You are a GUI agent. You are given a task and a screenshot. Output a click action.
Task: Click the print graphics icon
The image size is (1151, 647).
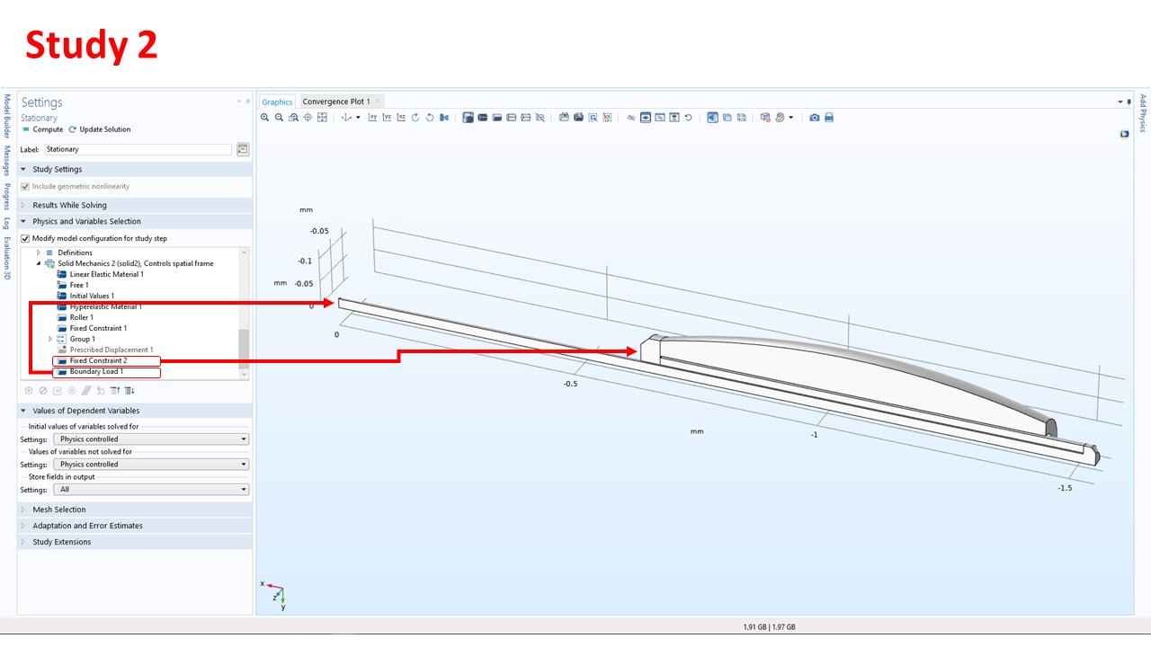[x=829, y=118]
